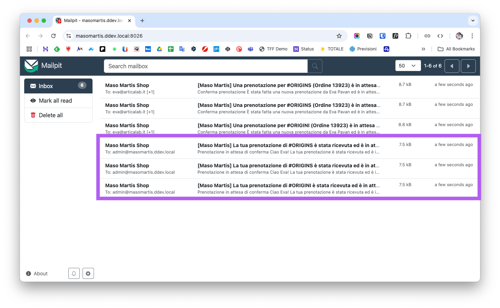Open first #ORIGINS Ordine 13923 email to eva@articalab.it
This screenshot has width=500, height=308.
pyautogui.click(x=289, y=88)
